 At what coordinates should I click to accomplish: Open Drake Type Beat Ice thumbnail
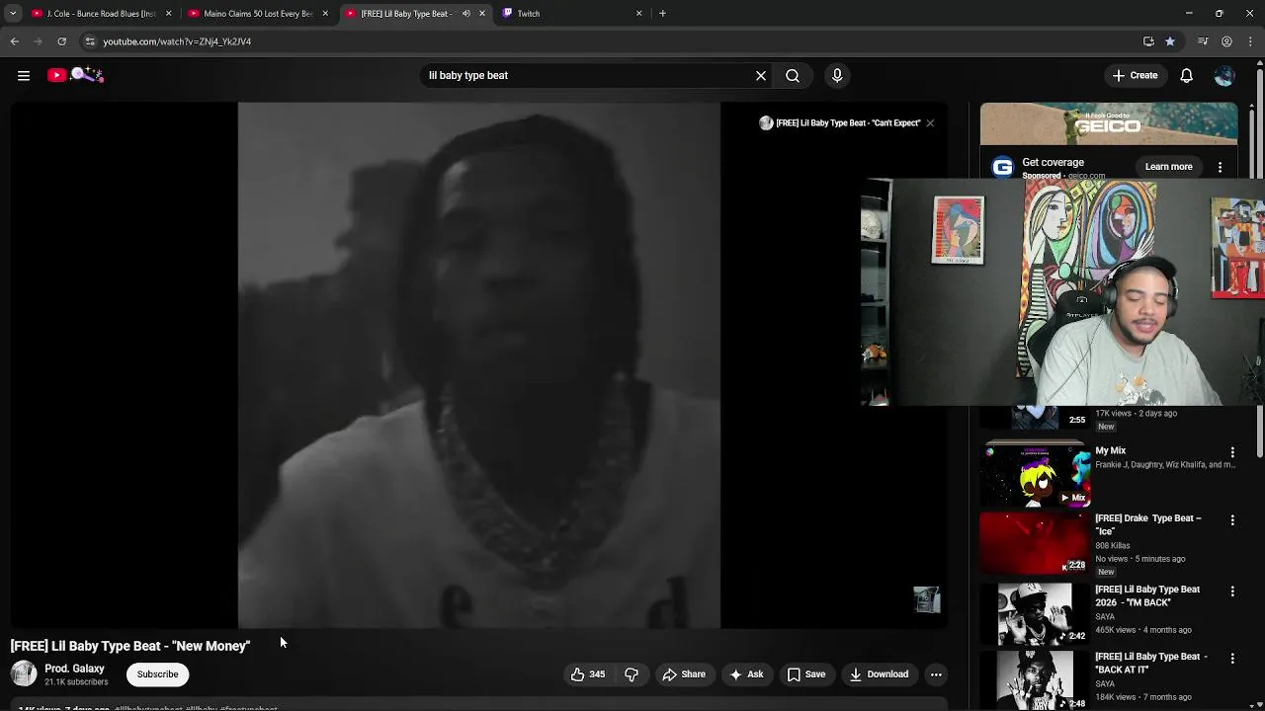click(x=1035, y=542)
